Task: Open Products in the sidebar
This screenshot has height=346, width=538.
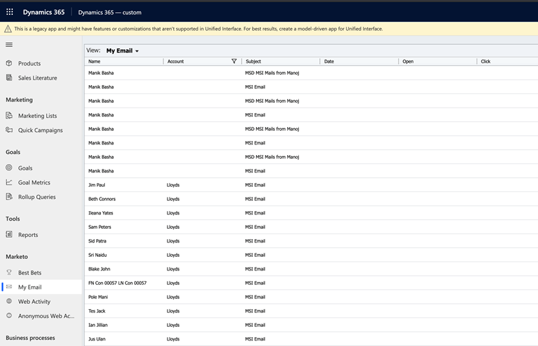Action: pyautogui.click(x=29, y=63)
